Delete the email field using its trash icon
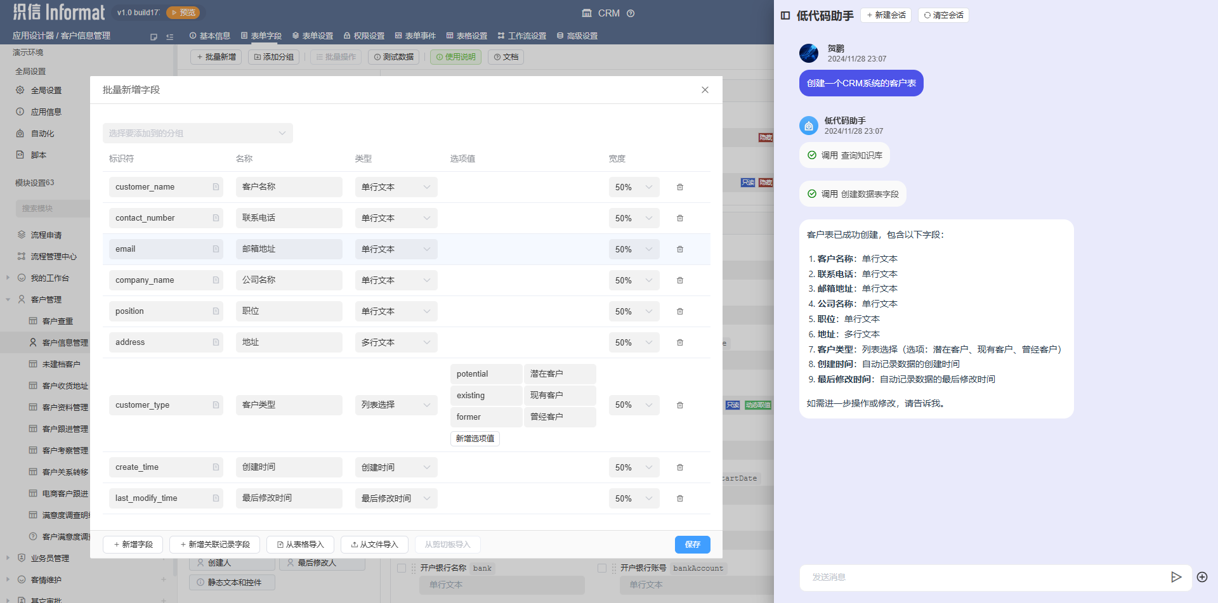 tap(679, 249)
